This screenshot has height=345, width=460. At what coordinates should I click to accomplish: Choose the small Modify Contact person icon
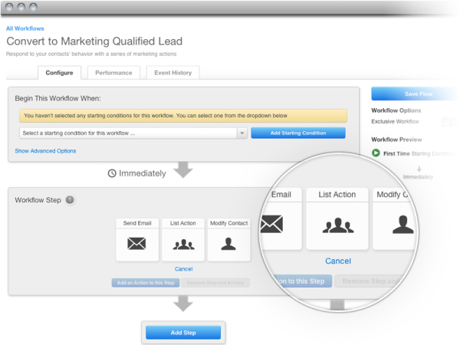click(228, 245)
